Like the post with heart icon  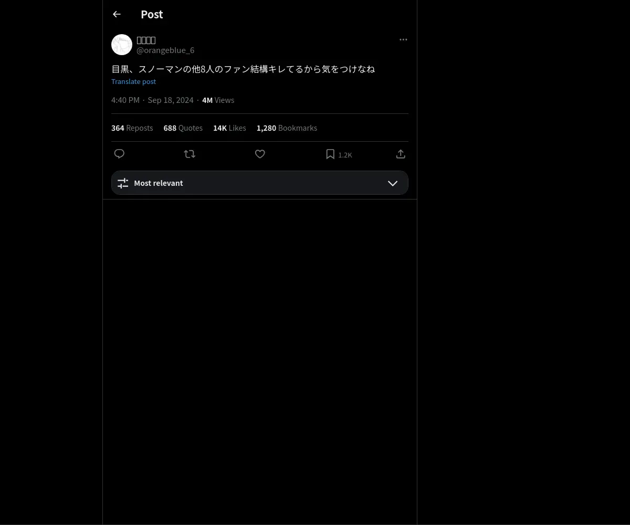[260, 154]
